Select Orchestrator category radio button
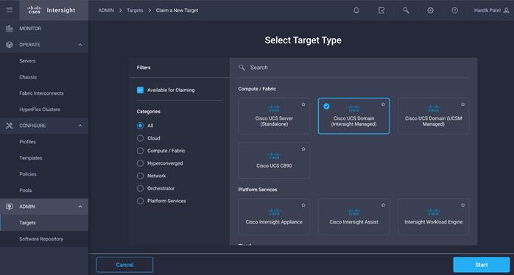 pyautogui.click(x=141, y=188)
